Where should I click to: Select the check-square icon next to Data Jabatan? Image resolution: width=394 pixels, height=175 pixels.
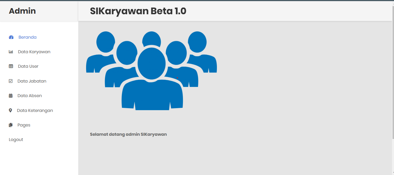(x=10, y=81)
